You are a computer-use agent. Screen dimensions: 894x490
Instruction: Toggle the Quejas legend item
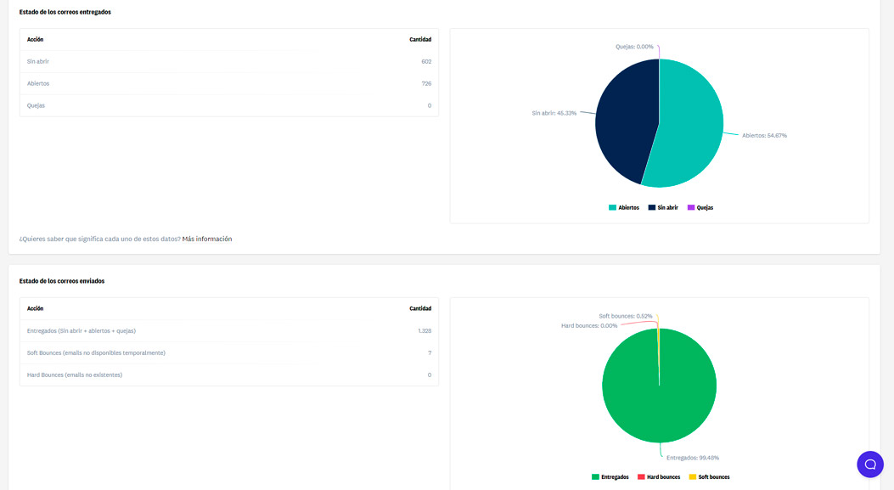[x=700, y=208]
